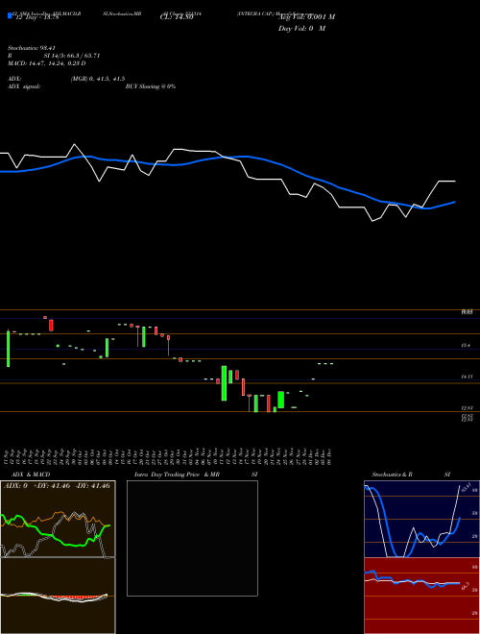The width and height of the screenshot is (480, 634).
Task: Click the tall green candlestick at chart start
Action: click(x=8, y=349)
